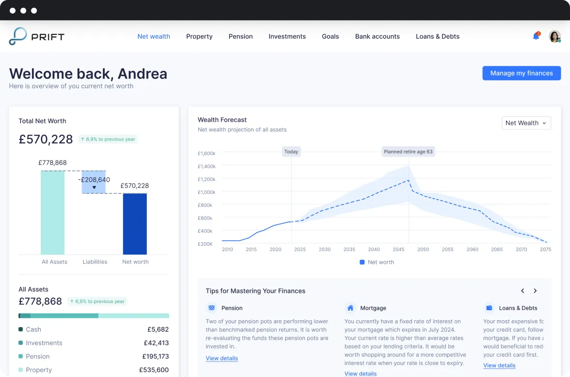This screenshot has height=377, width=570.
Task: Click the Liabilities chart bar
Action: 94,182
